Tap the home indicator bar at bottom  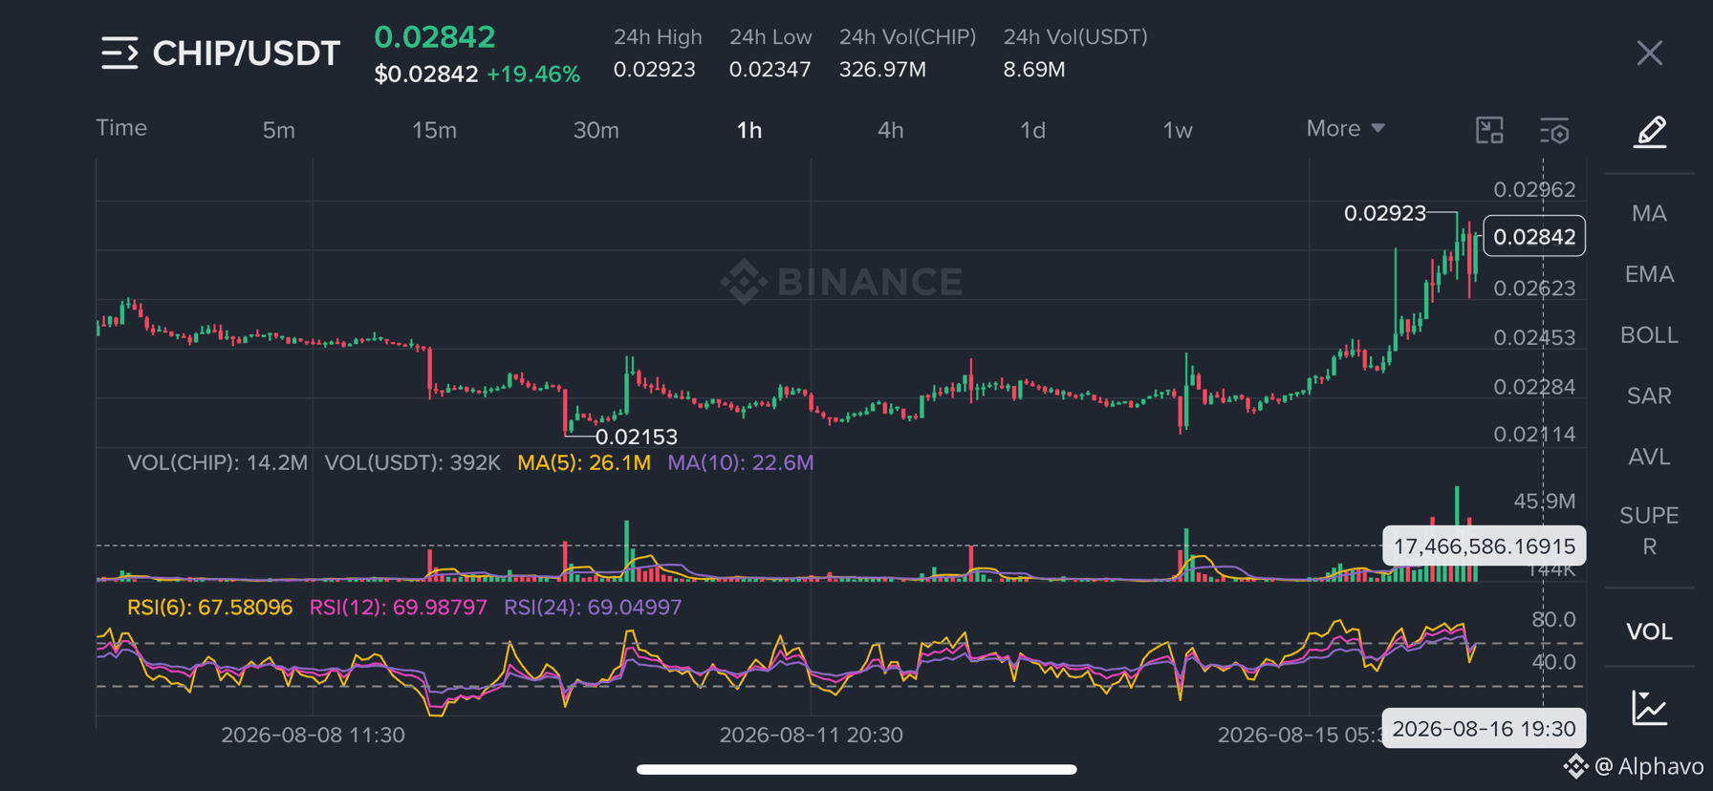click(856, 769)
